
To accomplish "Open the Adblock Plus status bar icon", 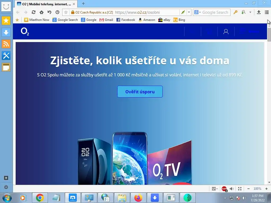I will [x=224, y=189].
